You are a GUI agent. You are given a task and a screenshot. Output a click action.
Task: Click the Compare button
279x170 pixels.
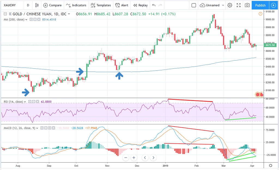(52, 5)
